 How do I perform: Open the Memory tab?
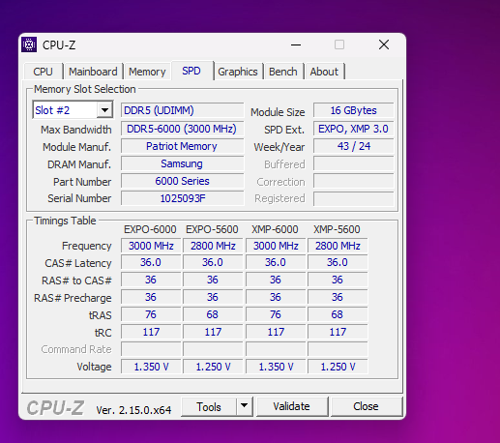click(147, 72)
